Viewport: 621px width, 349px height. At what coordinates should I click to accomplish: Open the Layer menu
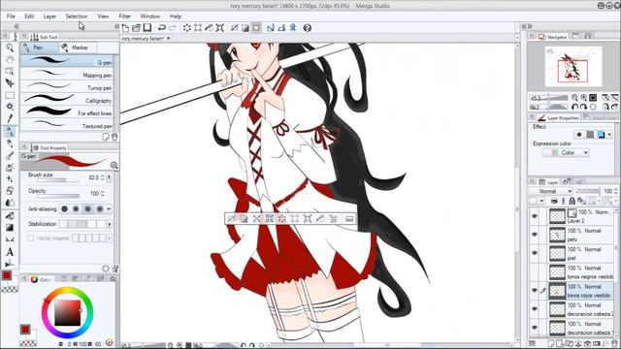tap(49, 16)
